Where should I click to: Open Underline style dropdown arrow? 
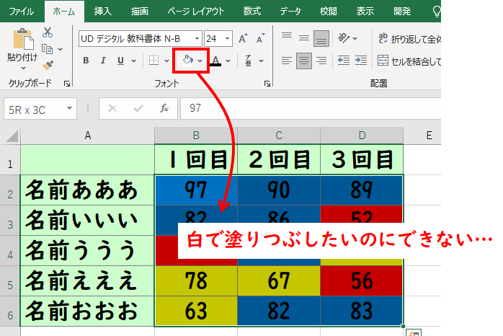click(x=134, y=61)
